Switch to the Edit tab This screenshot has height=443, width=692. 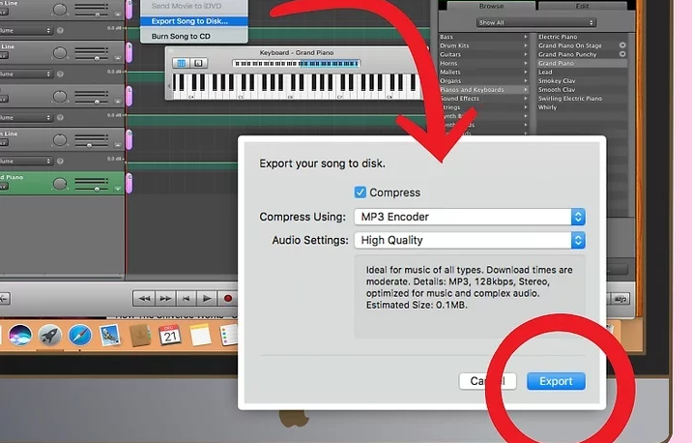582,6
